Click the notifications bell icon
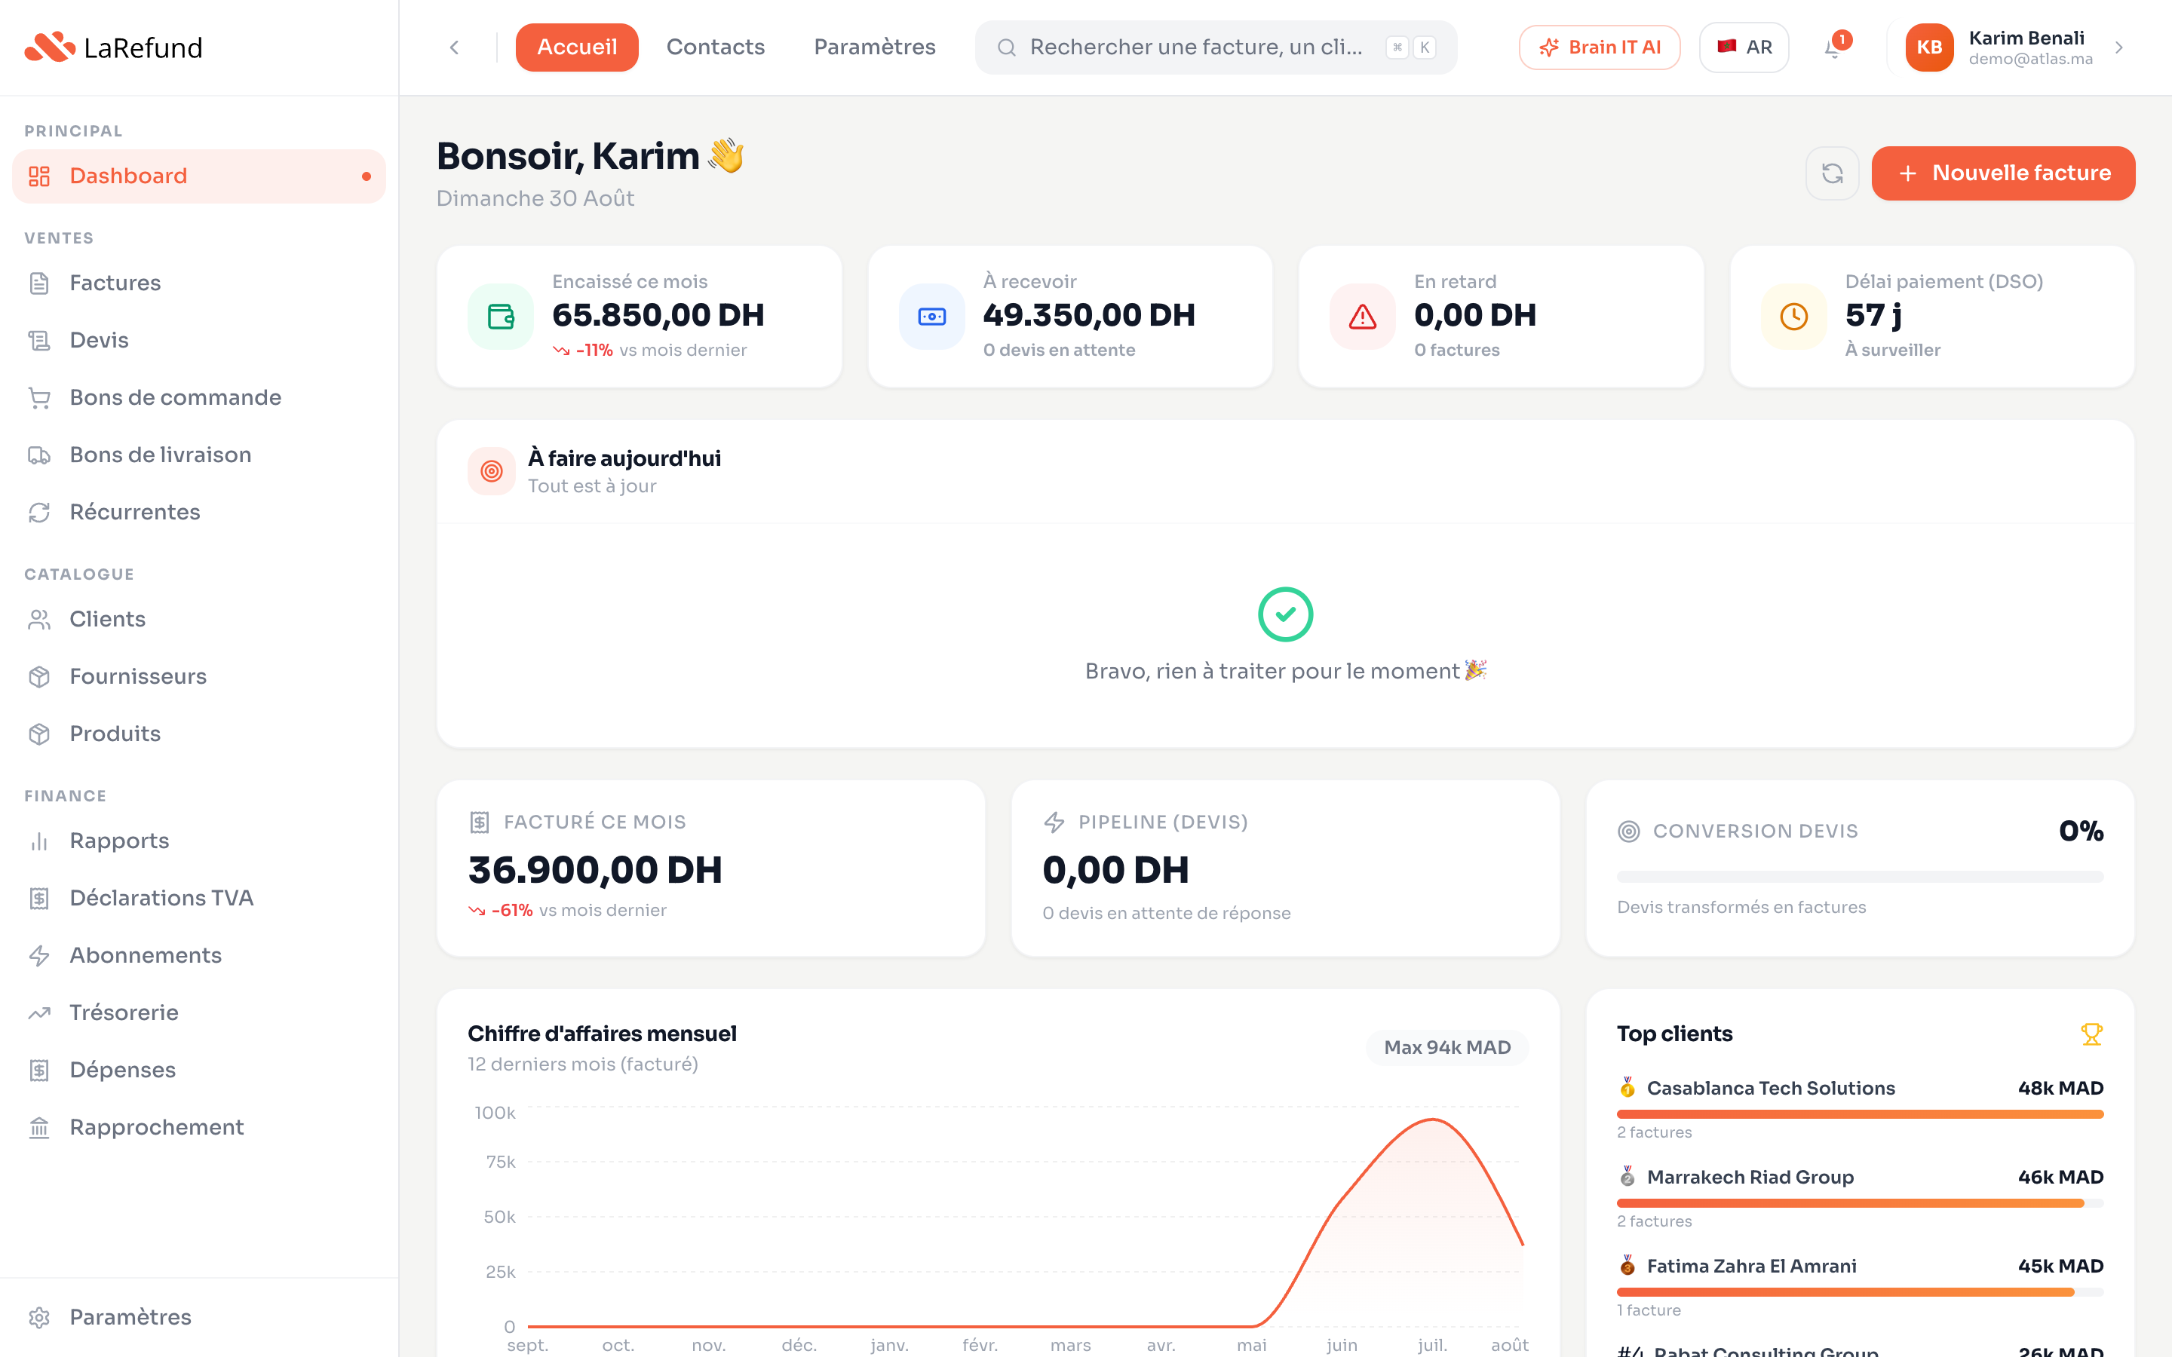 coord(1833,47)
